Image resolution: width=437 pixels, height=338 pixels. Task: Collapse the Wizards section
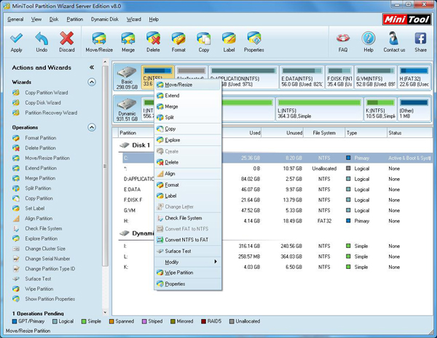(92, 82)
